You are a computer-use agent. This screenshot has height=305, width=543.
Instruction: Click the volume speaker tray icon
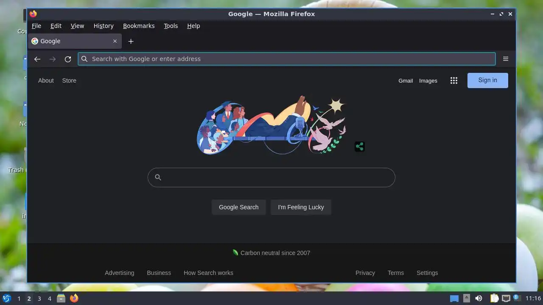click(479, 298)
